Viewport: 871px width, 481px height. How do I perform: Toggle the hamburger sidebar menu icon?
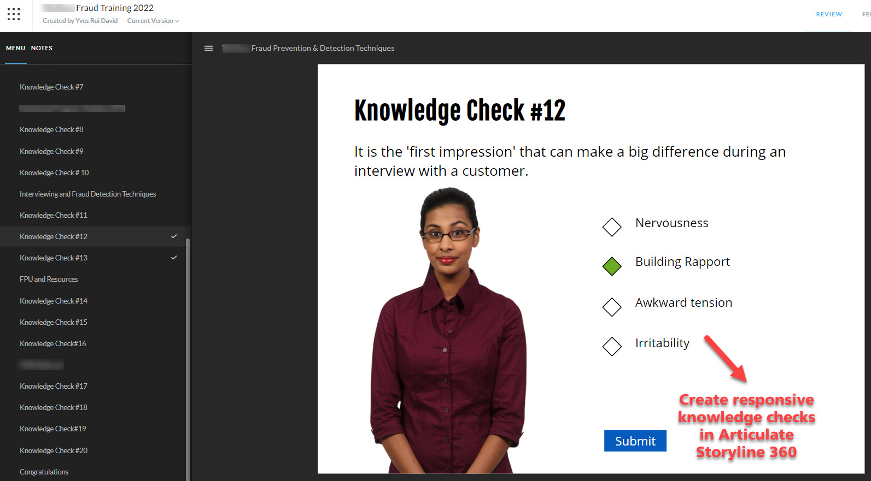pos(208,48)
